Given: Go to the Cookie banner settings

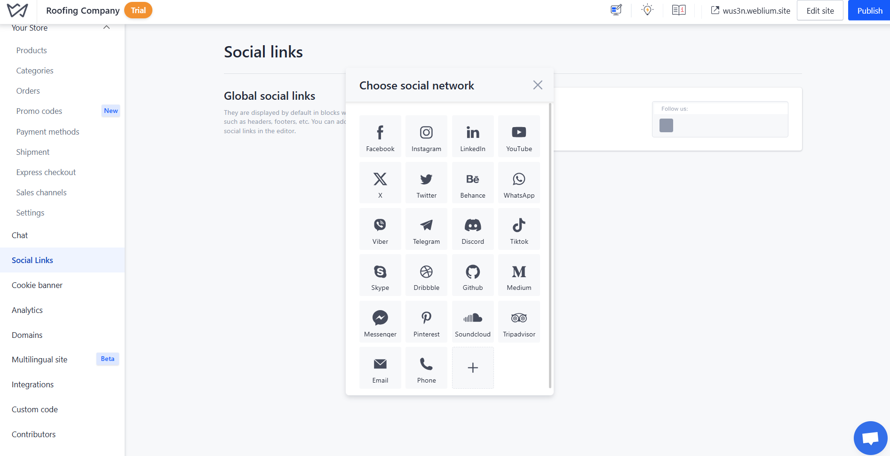Looking at the screenshot, I should [37, 285].
